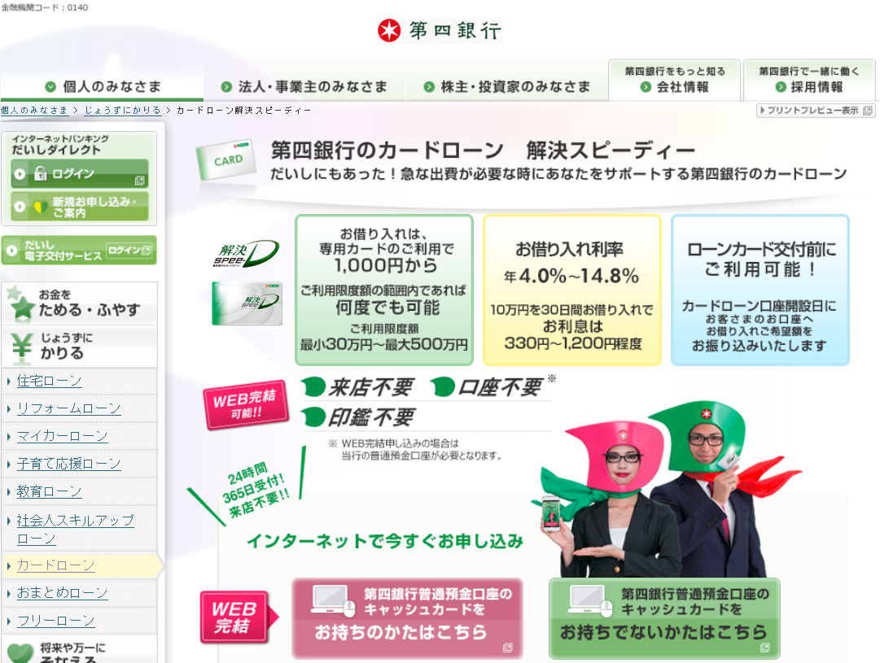The image size is (880, 663).
Task: Open the マイカーローン link
Action: [x=63, y=436]
